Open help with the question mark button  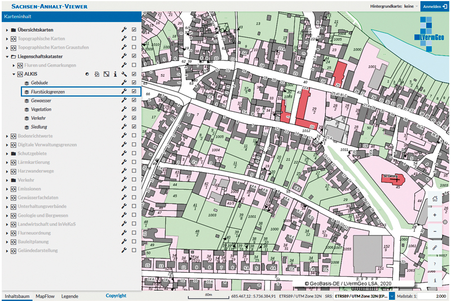tap(435, 264)
